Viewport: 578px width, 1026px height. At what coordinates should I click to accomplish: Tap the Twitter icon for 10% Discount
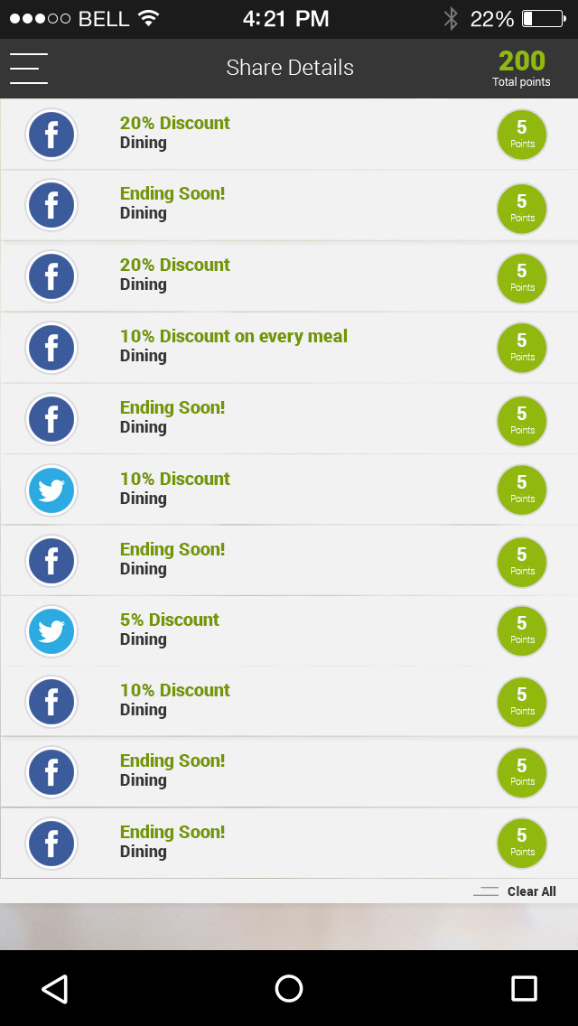click(x=51, y=490)
